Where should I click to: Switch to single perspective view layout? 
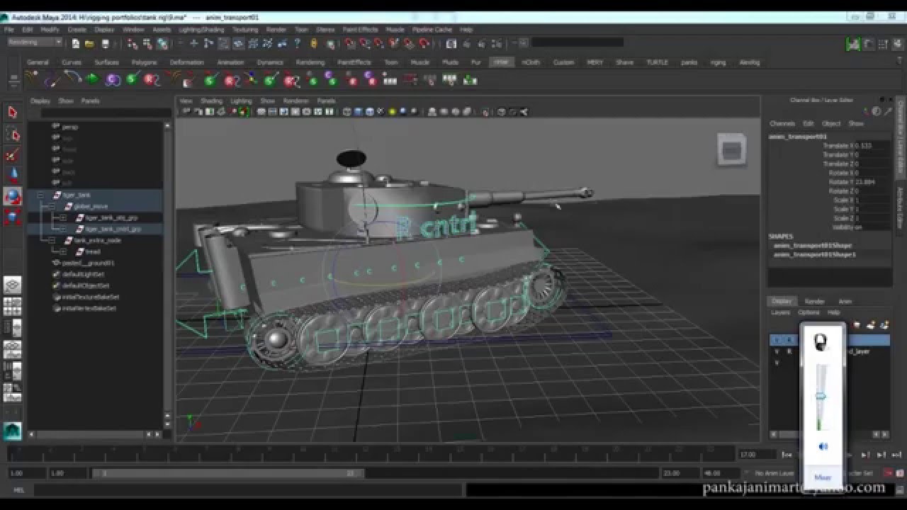(x=12, y=285)
